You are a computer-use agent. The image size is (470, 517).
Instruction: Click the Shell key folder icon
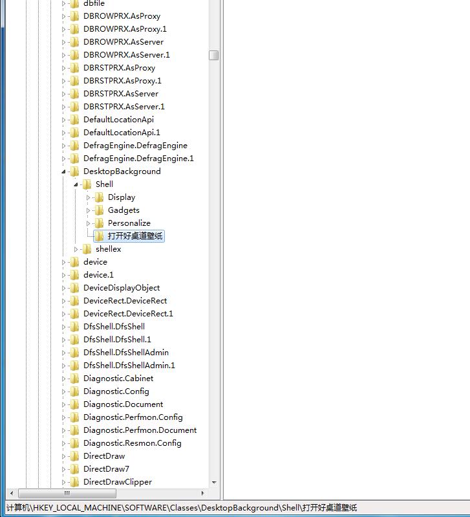pyautogui.click(x=87, y=184)
